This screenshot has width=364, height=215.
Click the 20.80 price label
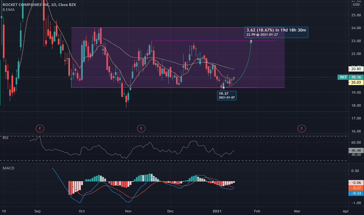click(x=356, y=69)
